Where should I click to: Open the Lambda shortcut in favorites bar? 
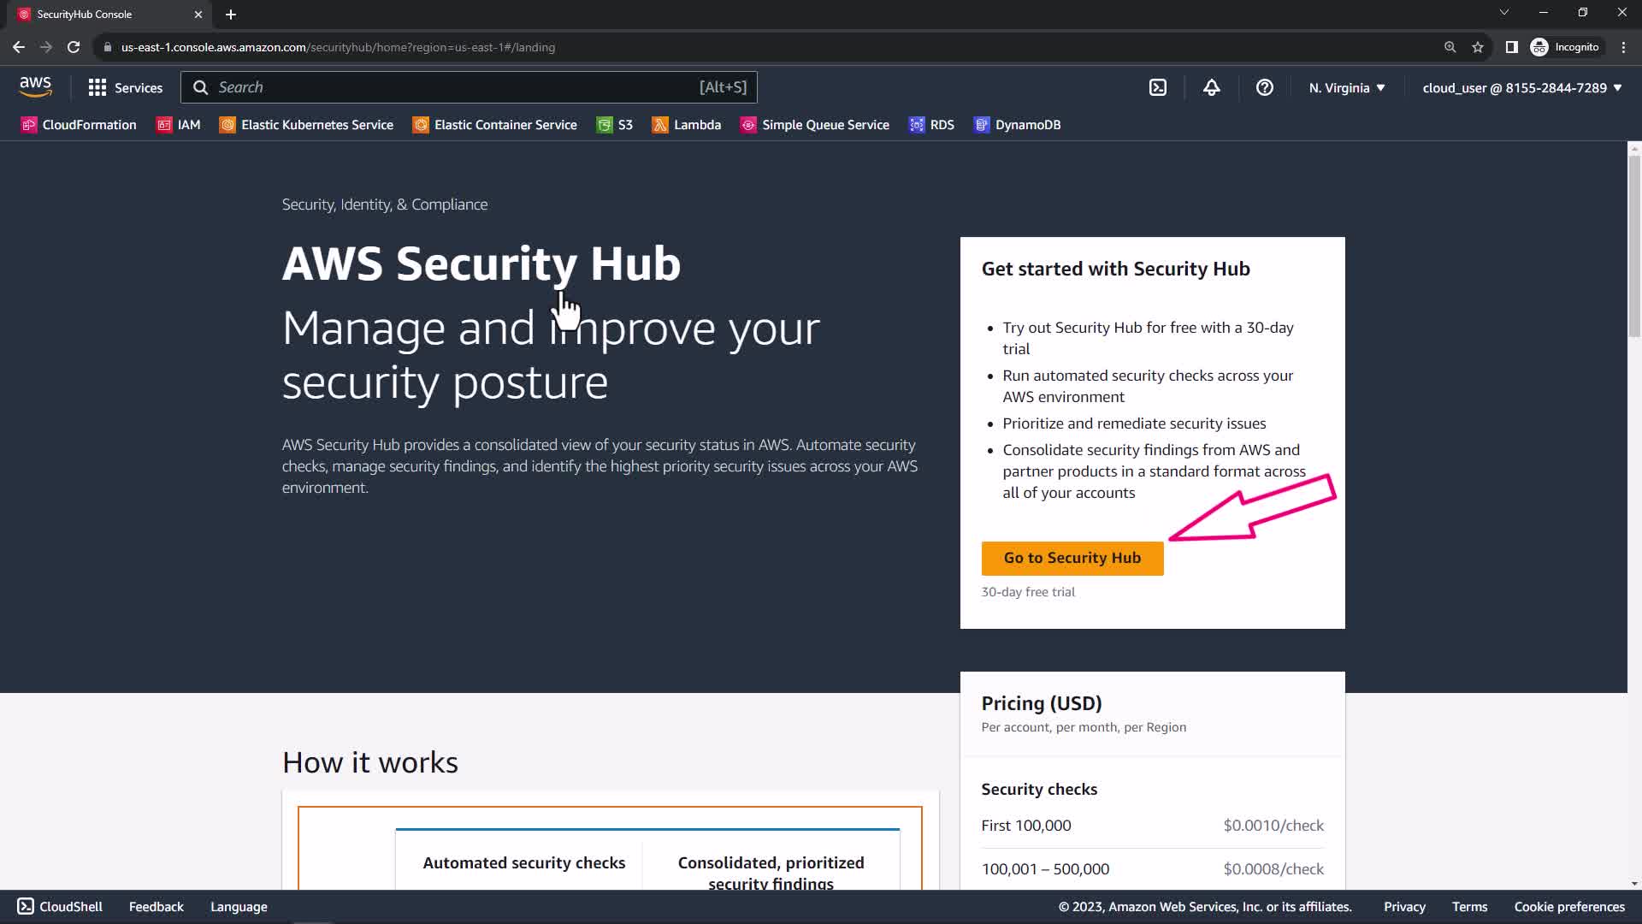pyautogui.click(x=686, y=125)
